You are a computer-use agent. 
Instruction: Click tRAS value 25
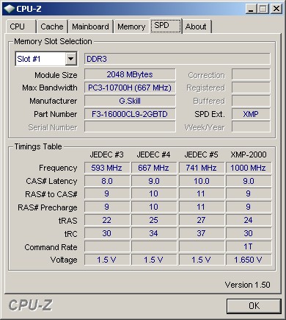point(154,220)
